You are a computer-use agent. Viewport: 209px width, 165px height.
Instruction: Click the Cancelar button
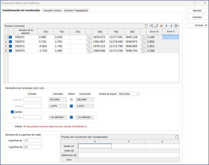197,17
